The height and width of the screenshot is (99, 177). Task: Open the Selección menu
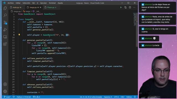click(x=26, y=3)
